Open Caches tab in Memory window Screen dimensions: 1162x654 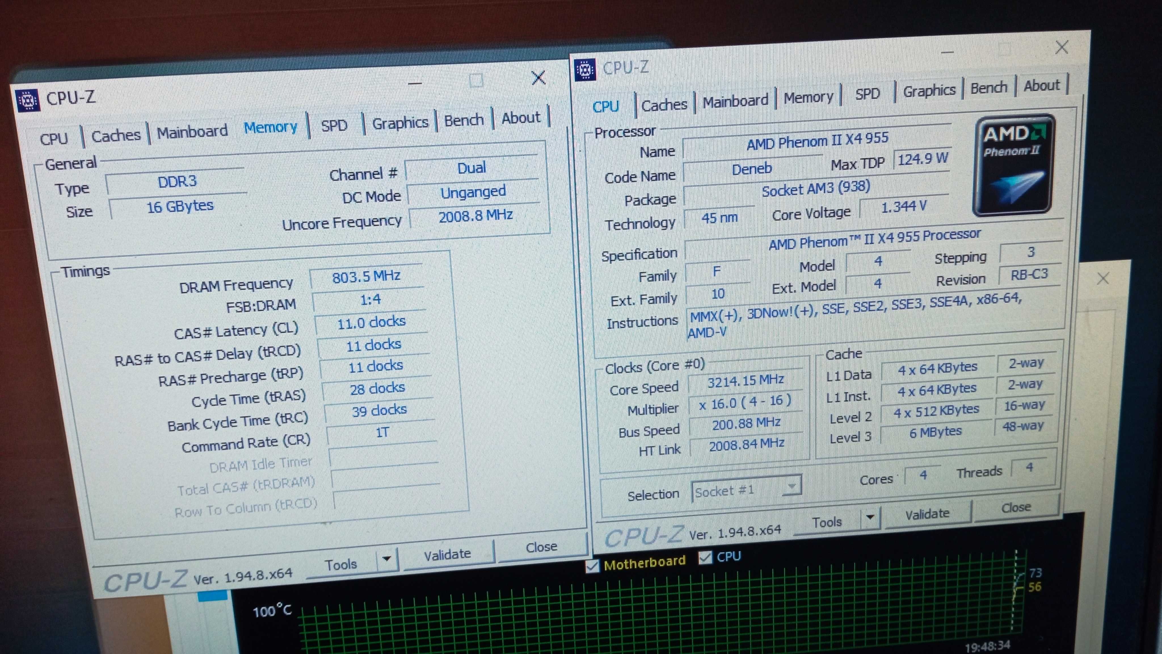click(x=116, y=135)
